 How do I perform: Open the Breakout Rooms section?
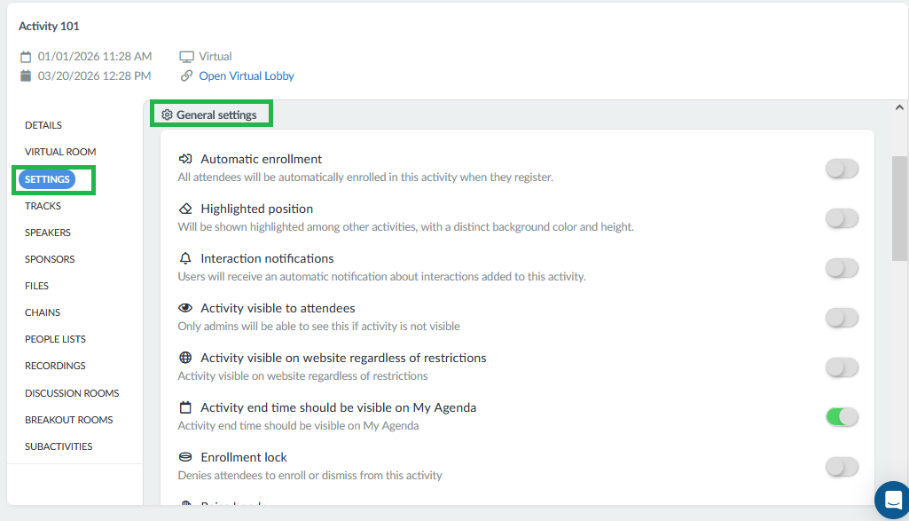point(68,420)
